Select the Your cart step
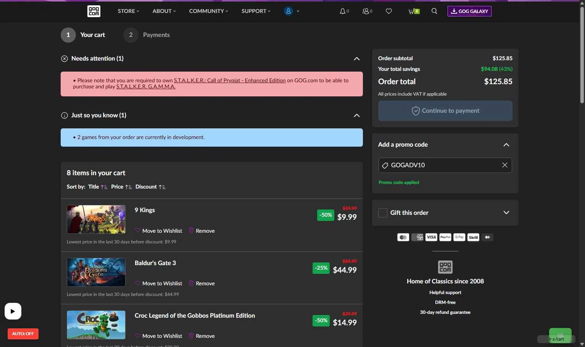This screenshot has width=585, height=347. pyautogui.click(x=83, y=35)
